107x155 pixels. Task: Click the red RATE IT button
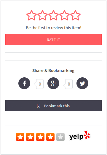[53, 39]
